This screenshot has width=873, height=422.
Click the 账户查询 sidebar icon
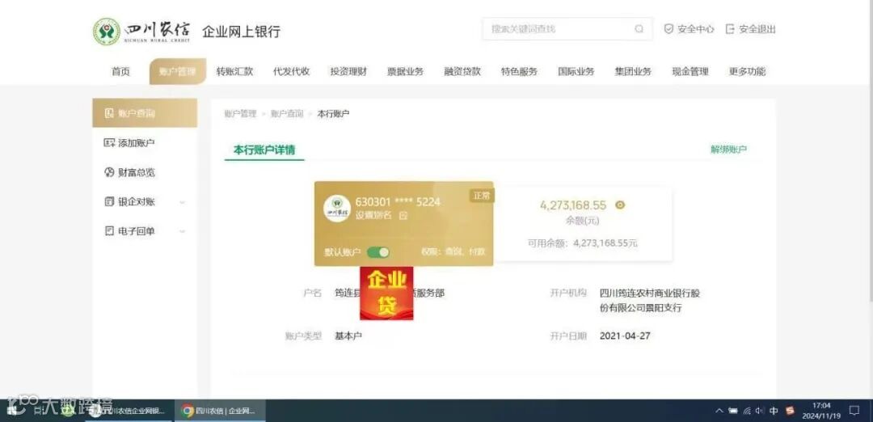(109, 113)
